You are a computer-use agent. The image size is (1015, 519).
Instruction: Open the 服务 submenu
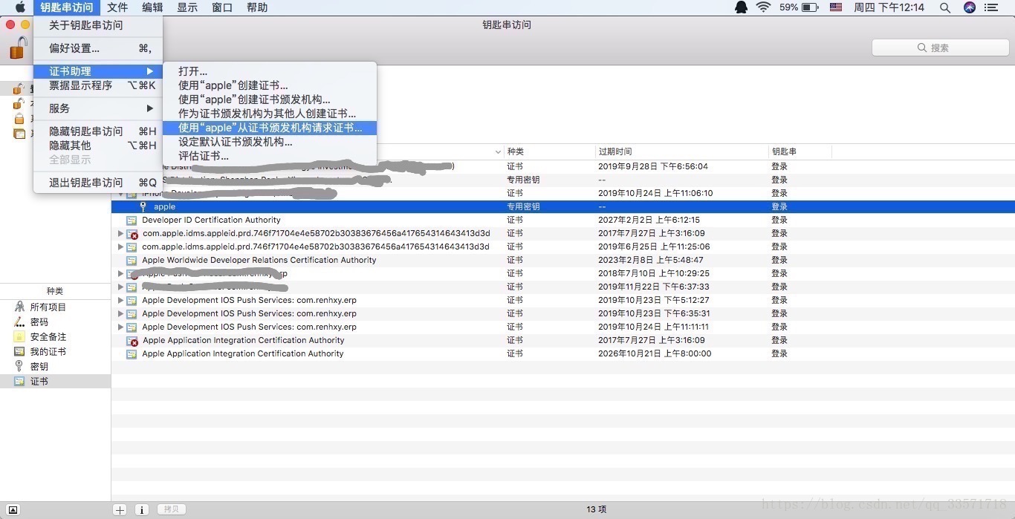pos(98,108)
